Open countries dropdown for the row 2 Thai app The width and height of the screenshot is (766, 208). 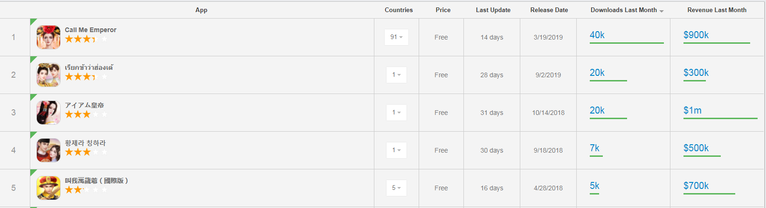(396, 75)
